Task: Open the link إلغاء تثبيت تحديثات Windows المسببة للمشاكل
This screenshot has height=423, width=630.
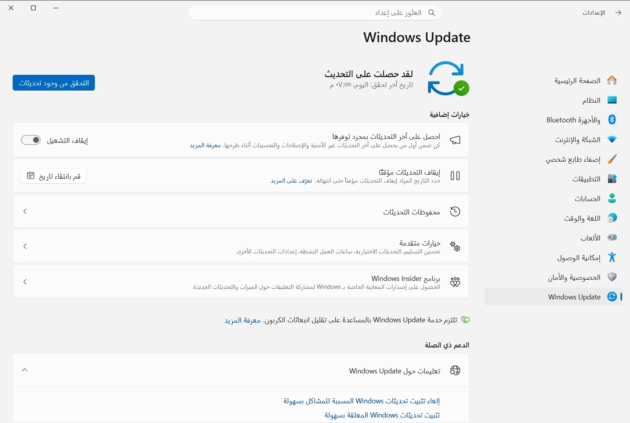Action: (x=361, y=401)
